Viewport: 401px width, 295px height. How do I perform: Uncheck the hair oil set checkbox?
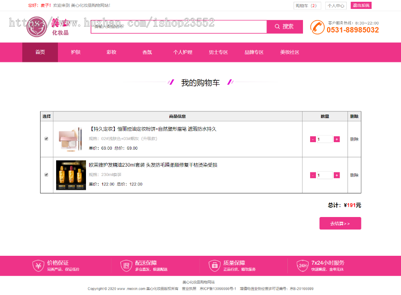coord(46,175)
